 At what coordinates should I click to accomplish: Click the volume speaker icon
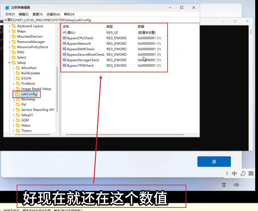pos(236,185)
